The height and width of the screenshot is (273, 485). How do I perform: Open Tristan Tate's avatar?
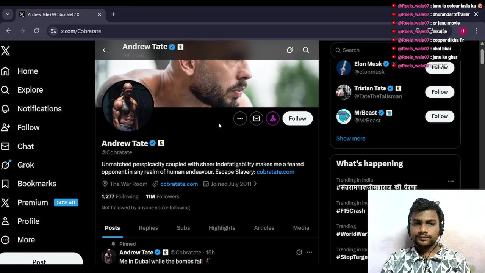tap(344, 92)
